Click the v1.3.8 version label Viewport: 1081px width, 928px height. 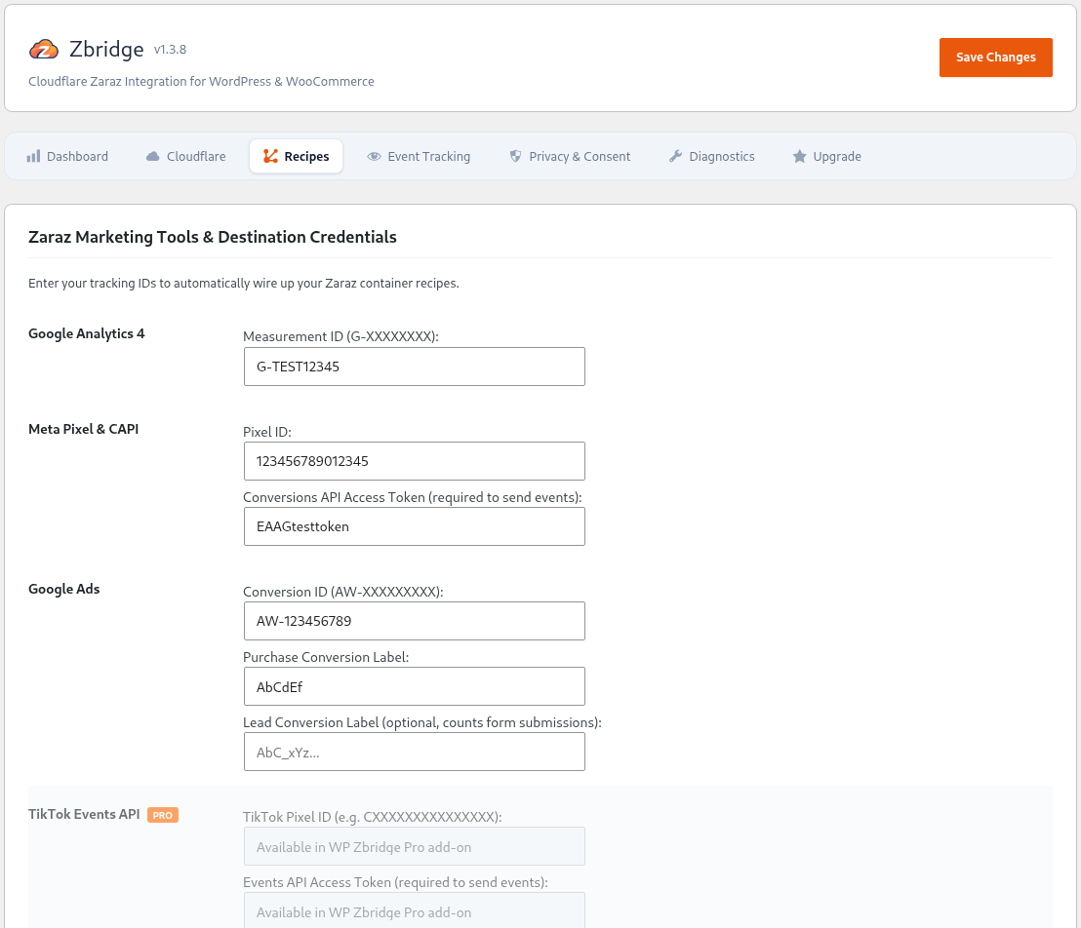171,50
